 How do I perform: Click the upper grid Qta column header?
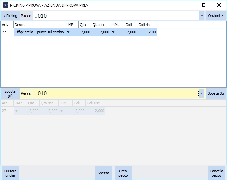click(x=85, y=25)
